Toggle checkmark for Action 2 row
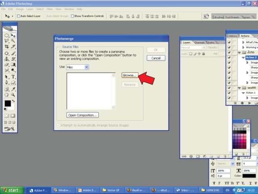The width and height of the screenshot is (258, 194). click(229, 57)
